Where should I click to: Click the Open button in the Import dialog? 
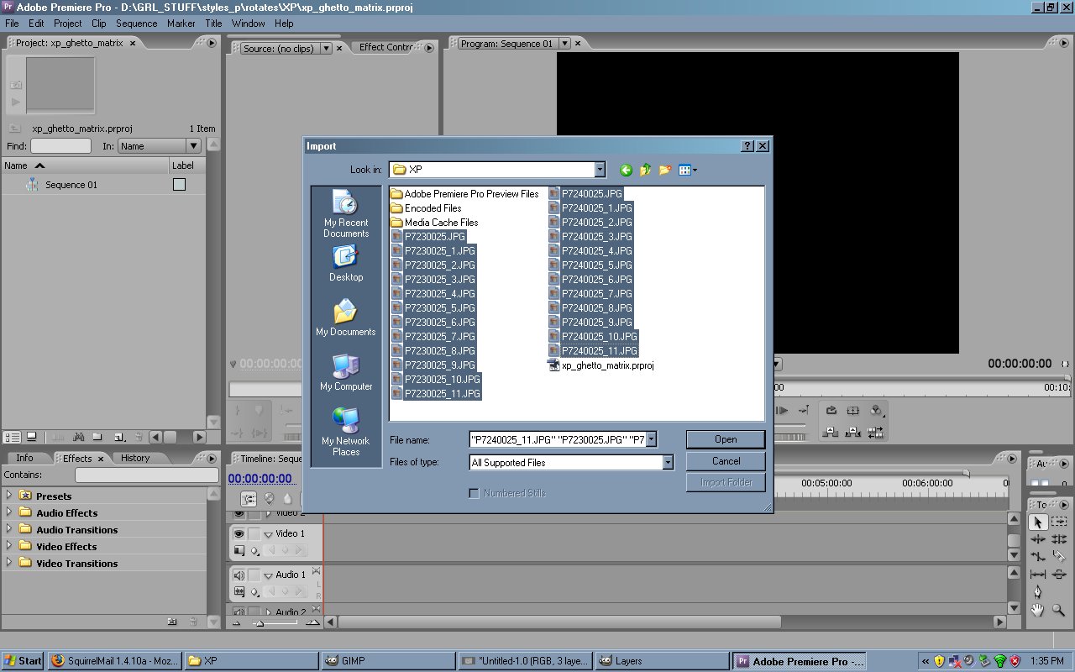pos(724,438)
